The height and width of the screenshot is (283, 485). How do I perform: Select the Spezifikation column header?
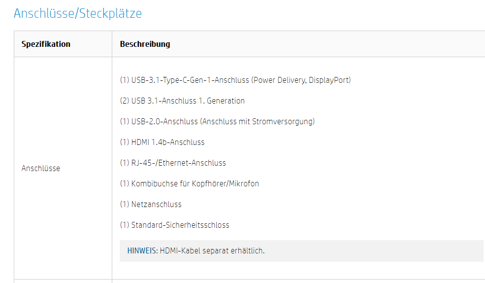pos(46,44)
